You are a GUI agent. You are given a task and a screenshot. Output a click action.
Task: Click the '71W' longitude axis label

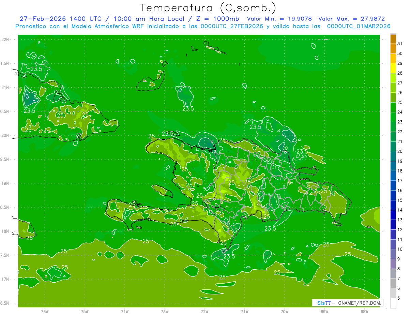click(x=244, y=311)
